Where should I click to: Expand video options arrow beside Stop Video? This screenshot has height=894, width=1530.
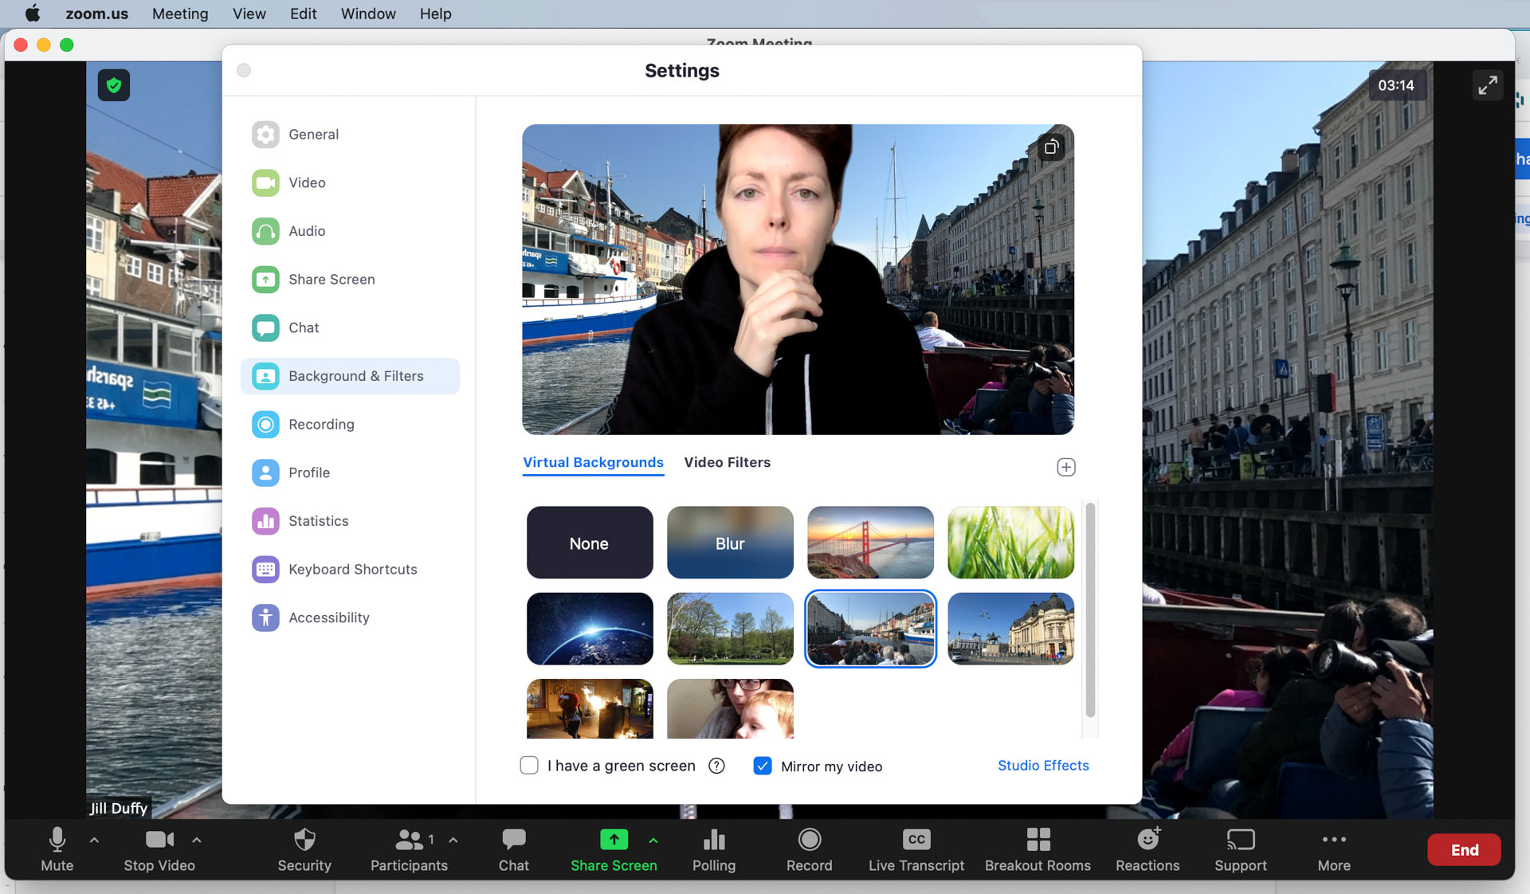[x=197, y=840]
